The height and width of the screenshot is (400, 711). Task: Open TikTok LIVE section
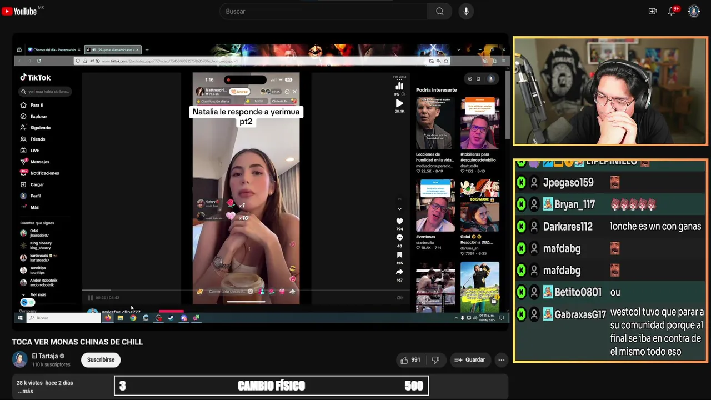30,151
